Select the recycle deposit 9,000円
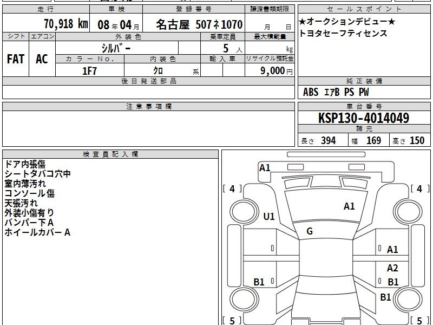The image size is (433, 325). click(277, 71)
